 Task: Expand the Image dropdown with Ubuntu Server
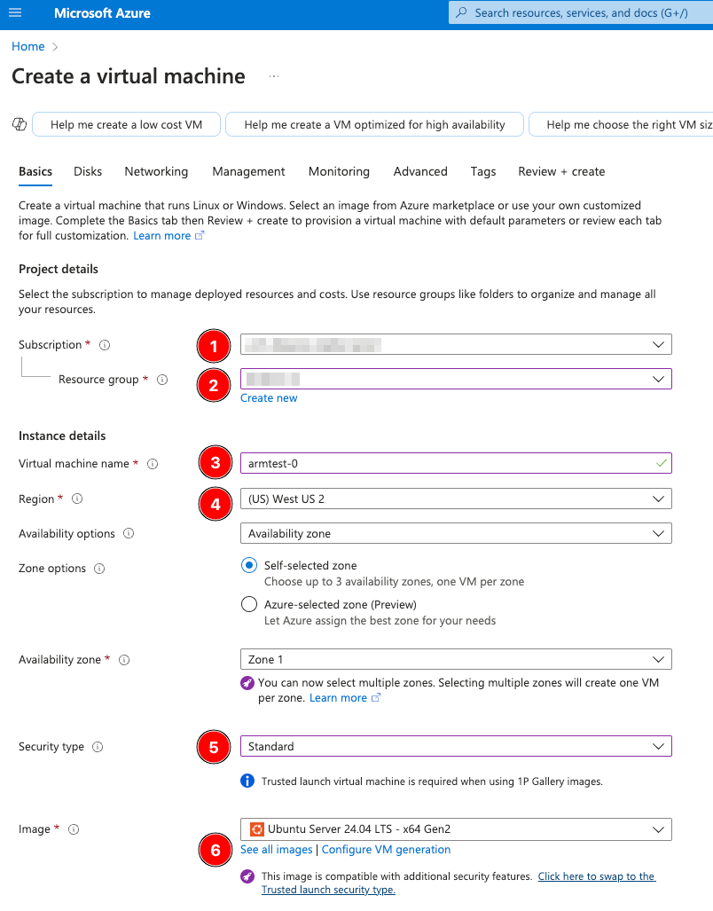[456, 829]
